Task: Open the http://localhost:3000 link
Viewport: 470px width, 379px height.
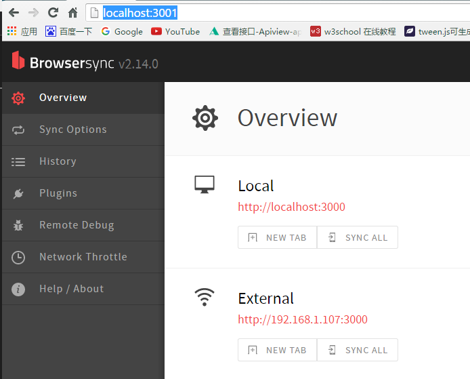Action: 291,207
